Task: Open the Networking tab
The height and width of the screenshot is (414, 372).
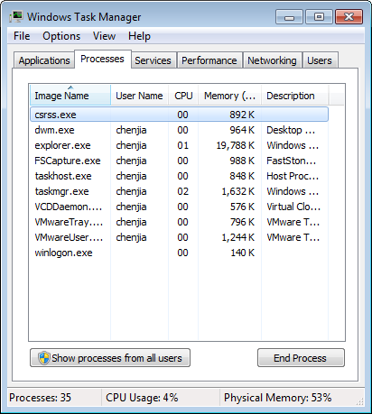Action: point(272,60)
